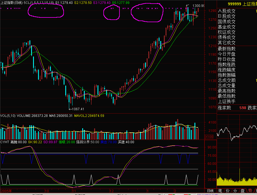Select the A股成交 row
This screenshot has height=195, width=257.
[x=237, y=11]
